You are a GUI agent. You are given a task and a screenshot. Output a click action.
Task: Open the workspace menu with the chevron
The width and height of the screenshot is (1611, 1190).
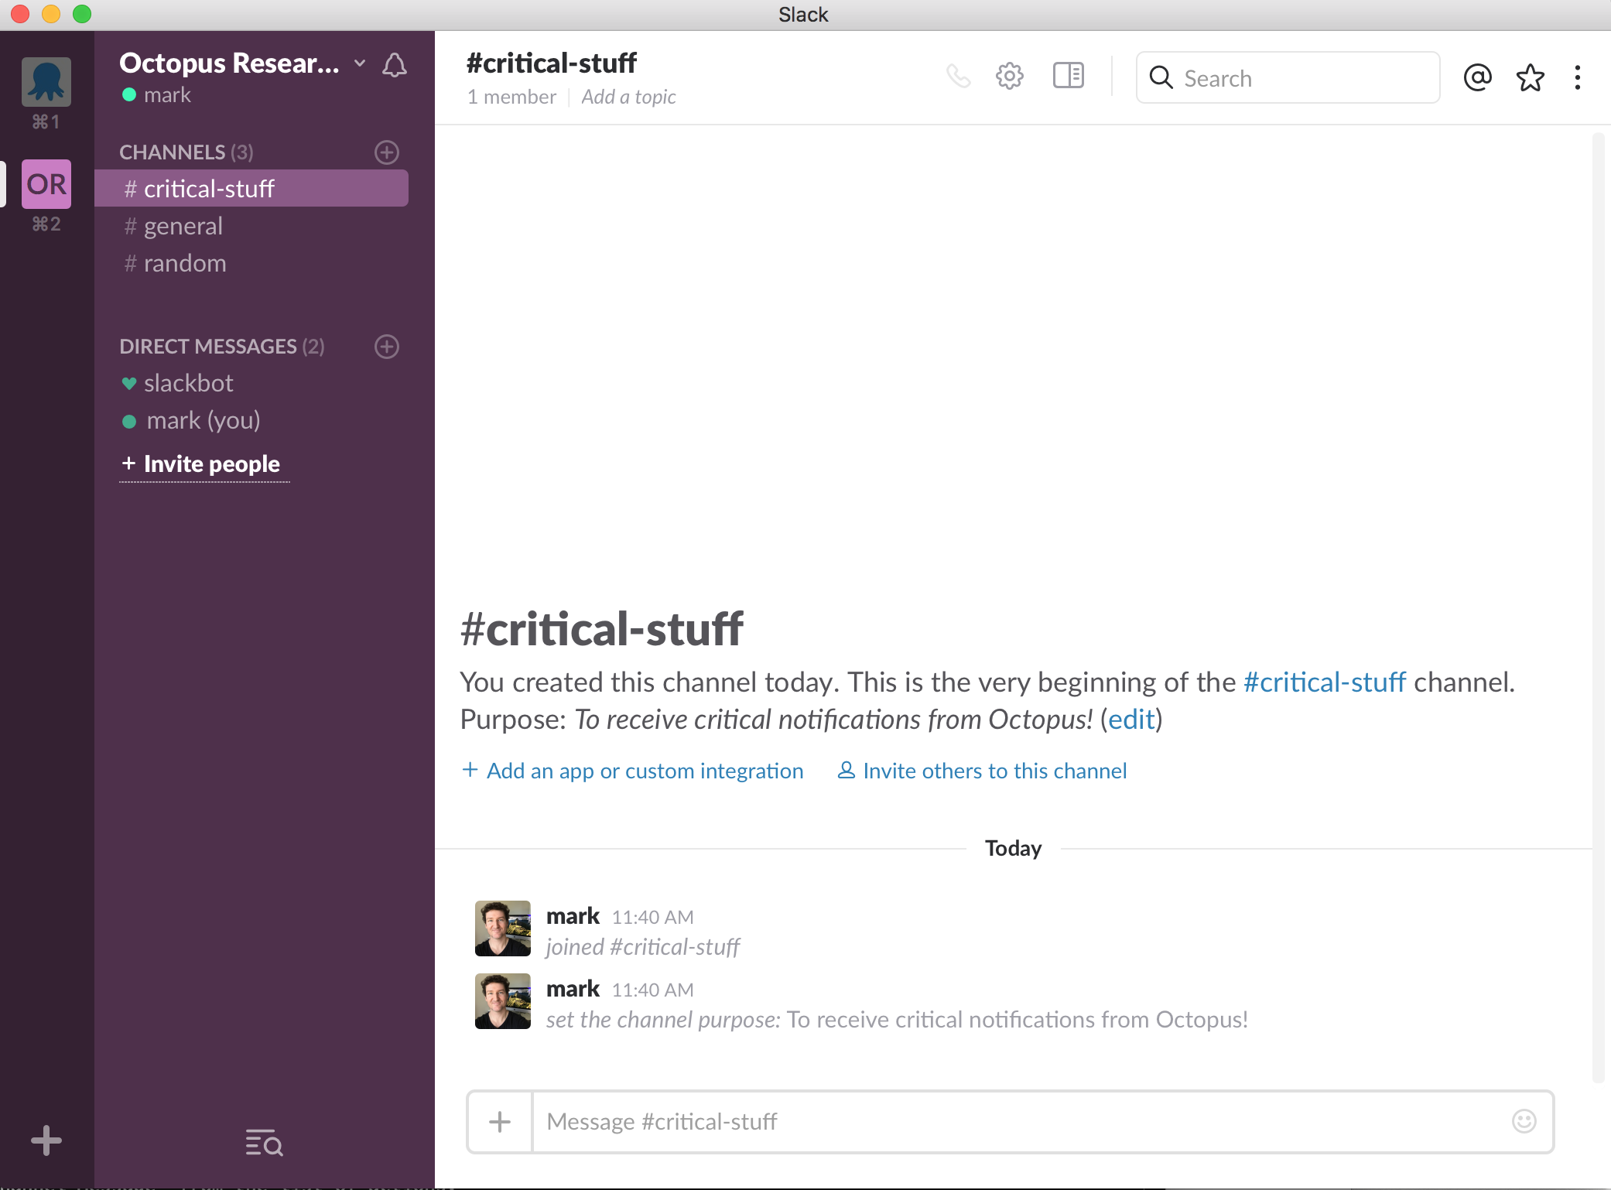[358, 63]
